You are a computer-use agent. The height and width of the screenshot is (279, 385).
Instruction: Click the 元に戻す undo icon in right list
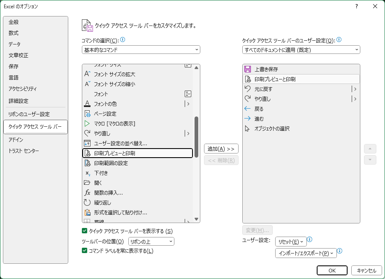click(248, 89)
